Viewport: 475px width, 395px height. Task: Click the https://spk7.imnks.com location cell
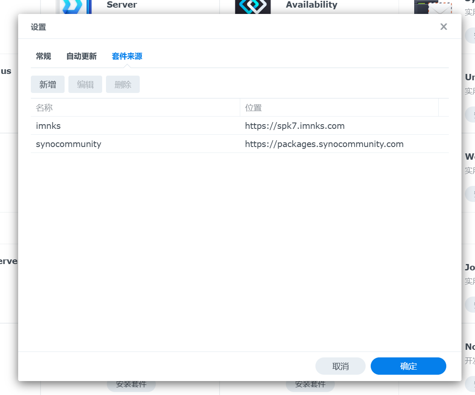click(x=295, y=126)
